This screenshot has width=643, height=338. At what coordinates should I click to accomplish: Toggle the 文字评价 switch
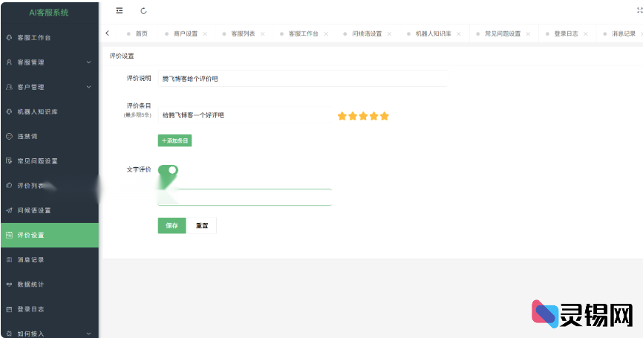tap(168, 169)
